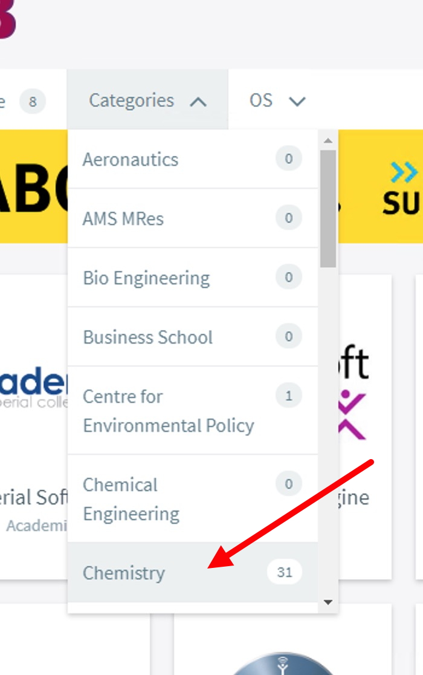423x675 pixels.
Task: Click the OS chevron down icon
Action: 297,102
